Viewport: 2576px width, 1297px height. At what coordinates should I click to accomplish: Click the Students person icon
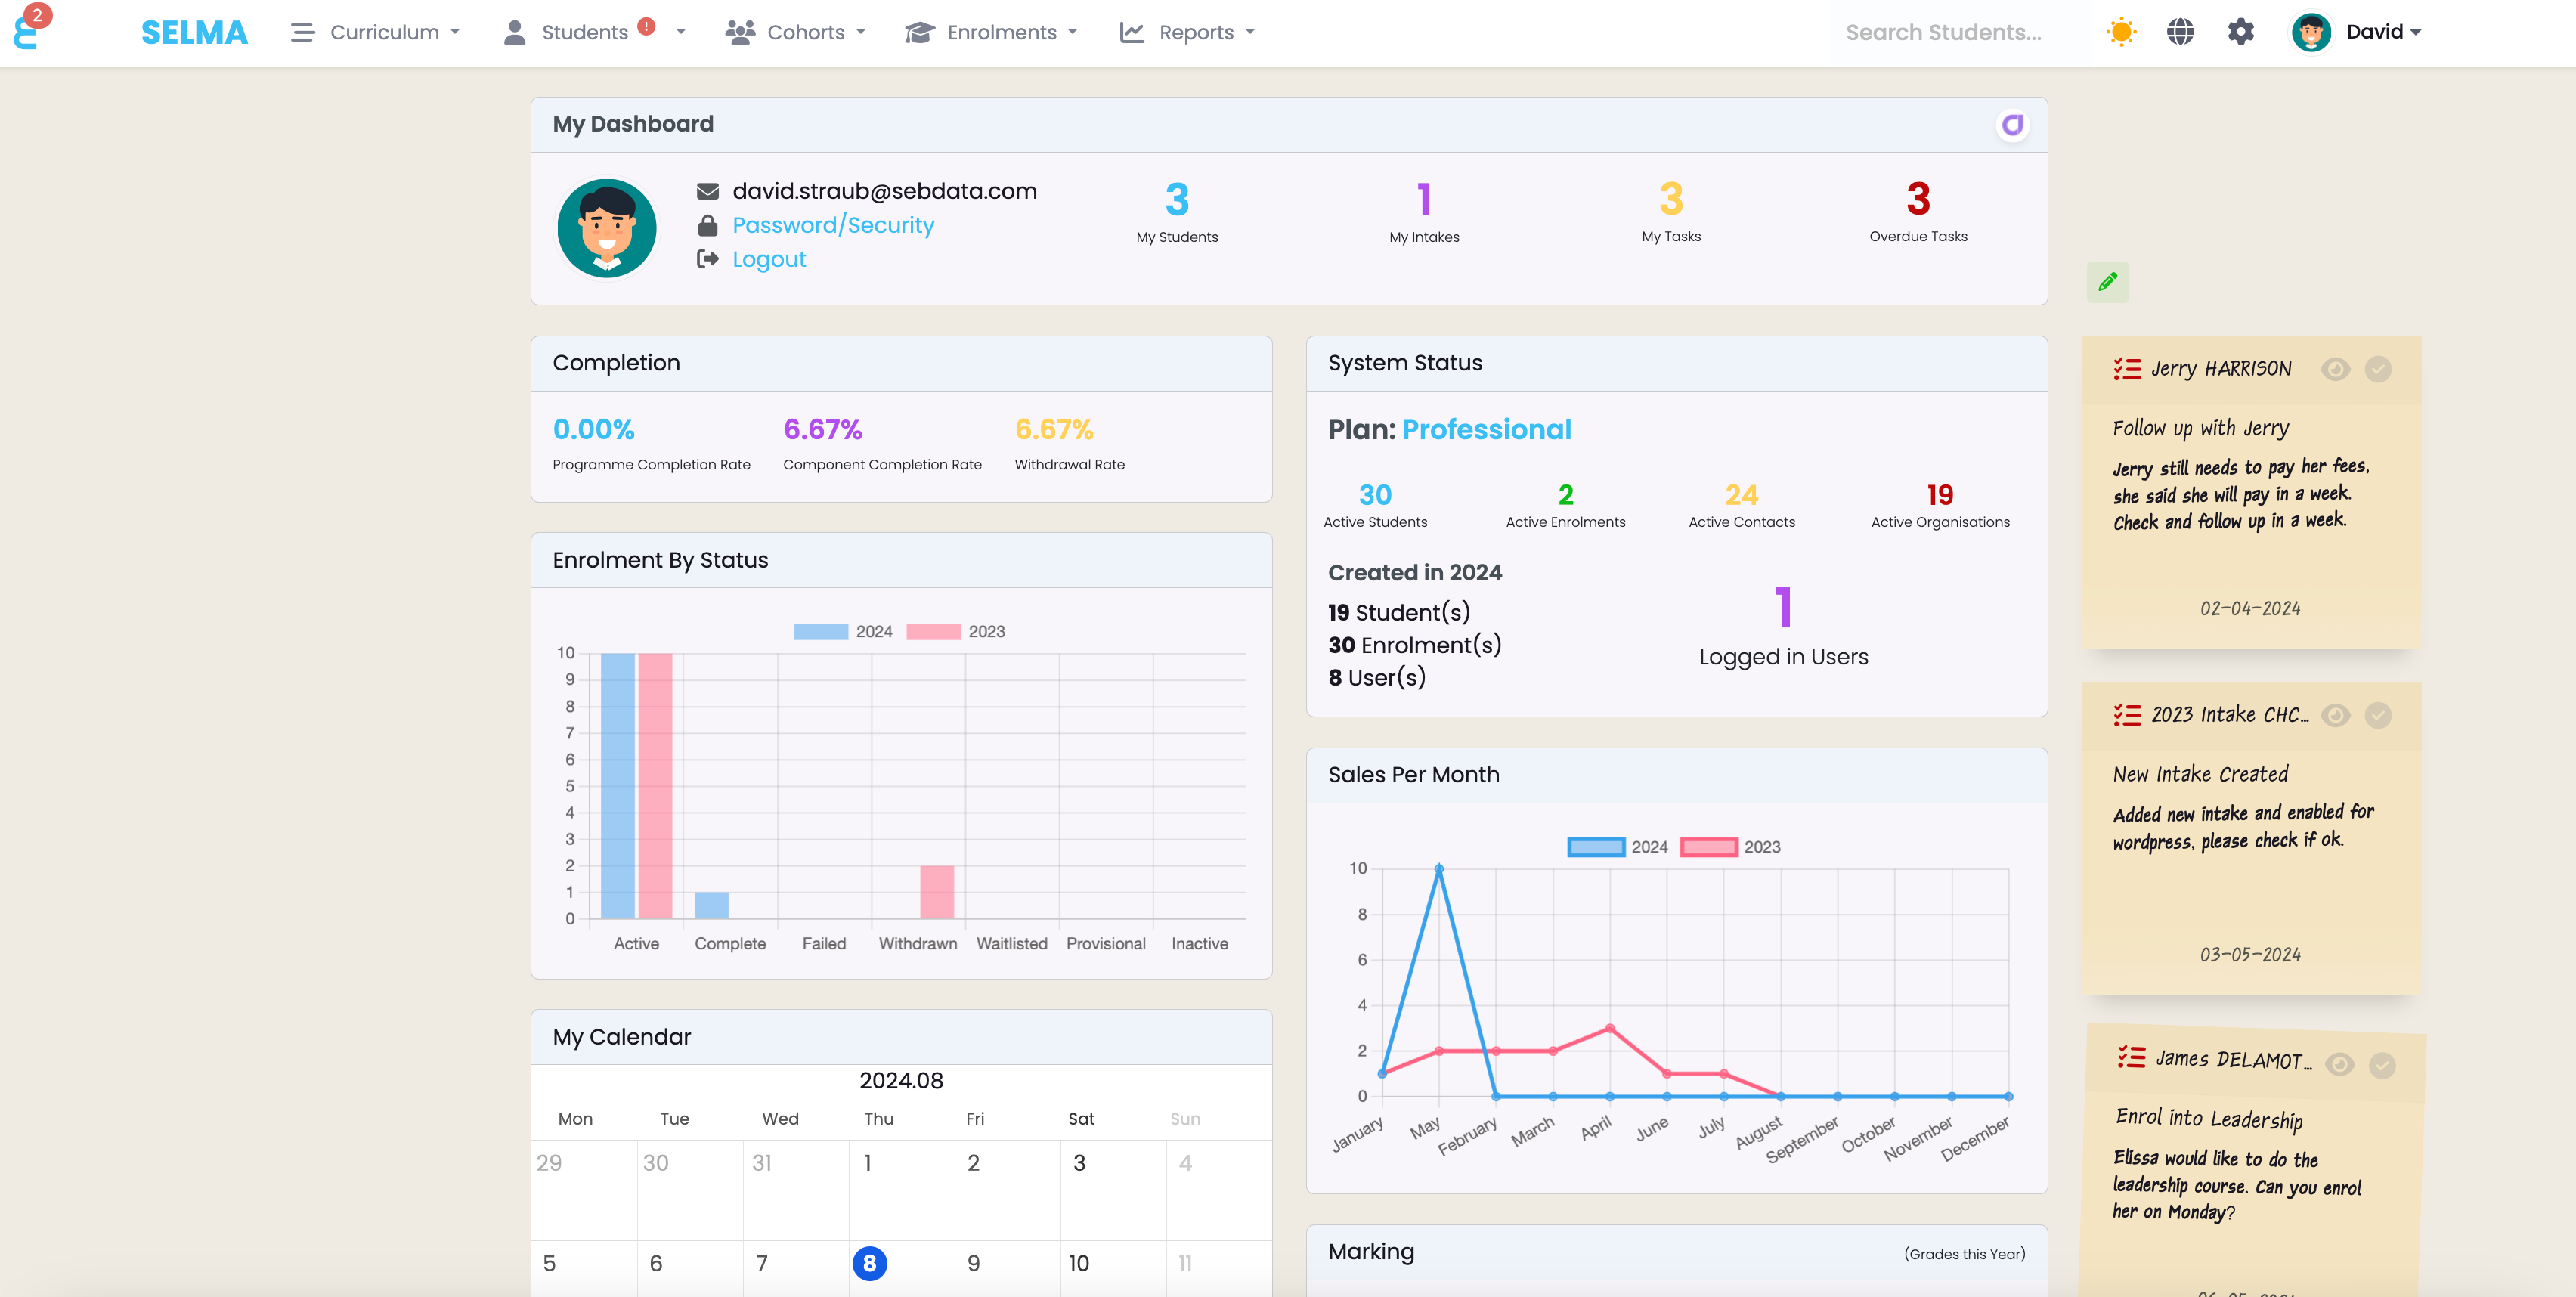(514, 32)
